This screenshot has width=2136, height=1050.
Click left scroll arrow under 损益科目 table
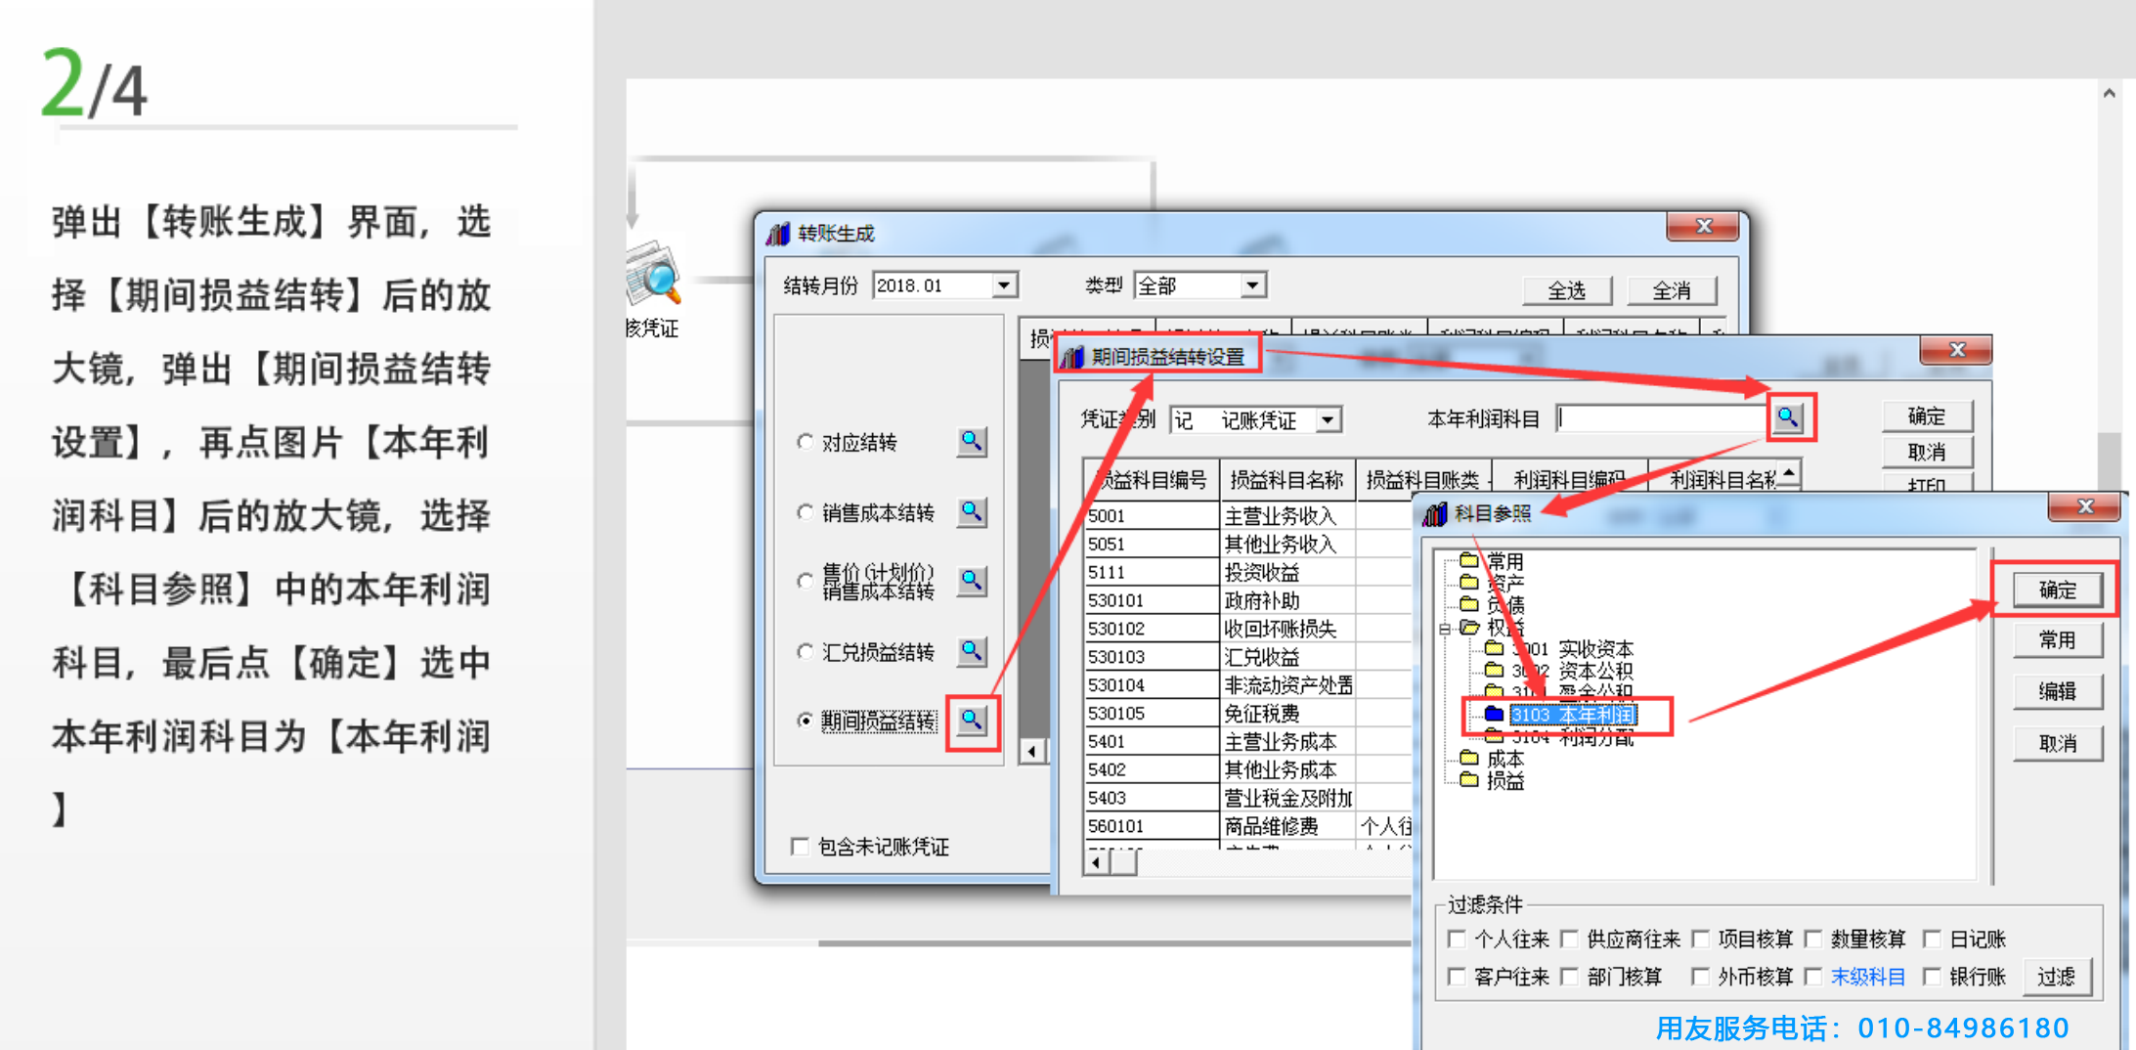pos(1097,862)
